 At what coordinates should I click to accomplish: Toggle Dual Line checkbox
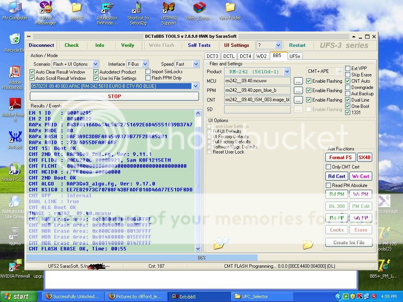(x=347, y=100)
